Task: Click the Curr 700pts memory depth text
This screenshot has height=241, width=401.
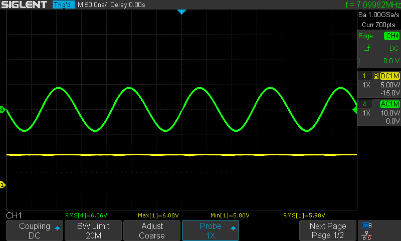Action: pyautogui.click(x=378, y=25)
